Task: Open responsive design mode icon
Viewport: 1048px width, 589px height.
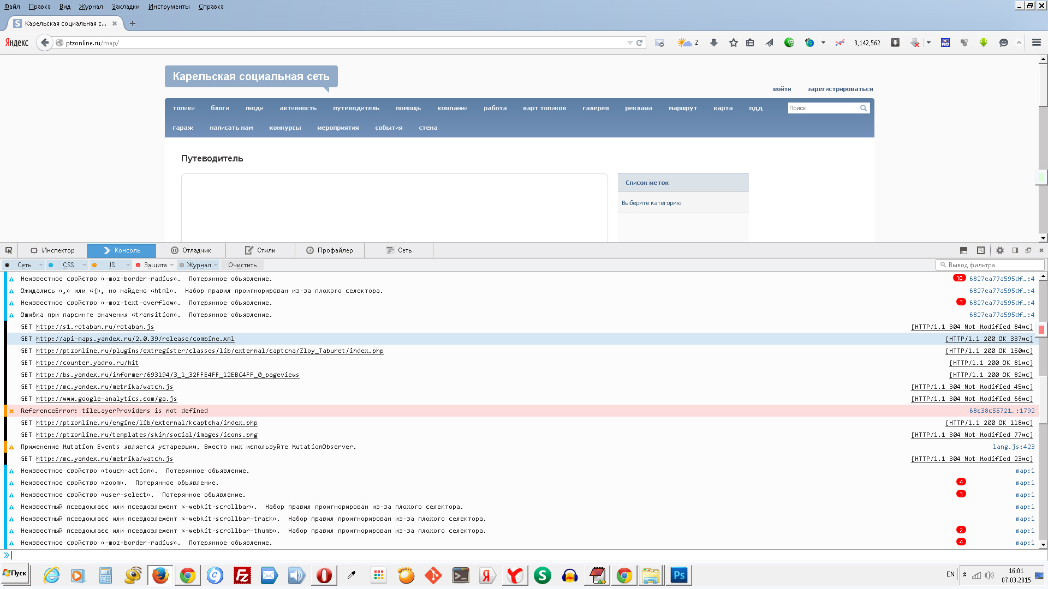Action: (981, 250)
